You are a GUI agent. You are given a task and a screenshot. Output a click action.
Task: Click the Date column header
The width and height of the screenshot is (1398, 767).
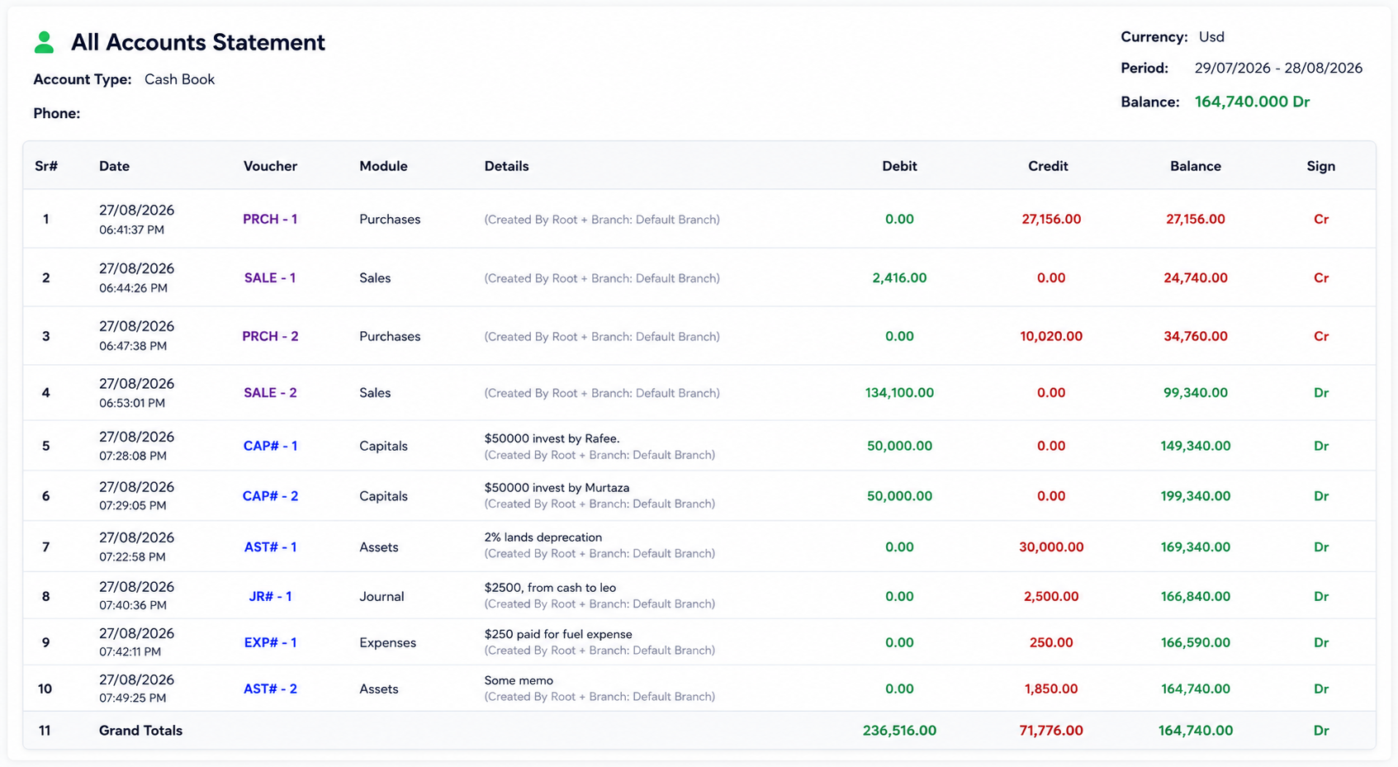tap(114, 166)
